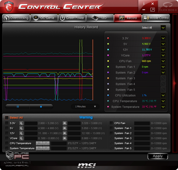Viewport: 178px width, 170px height.
Task: Open the Green Power tab
Action: pyautogui.click(x=72, y=18)
